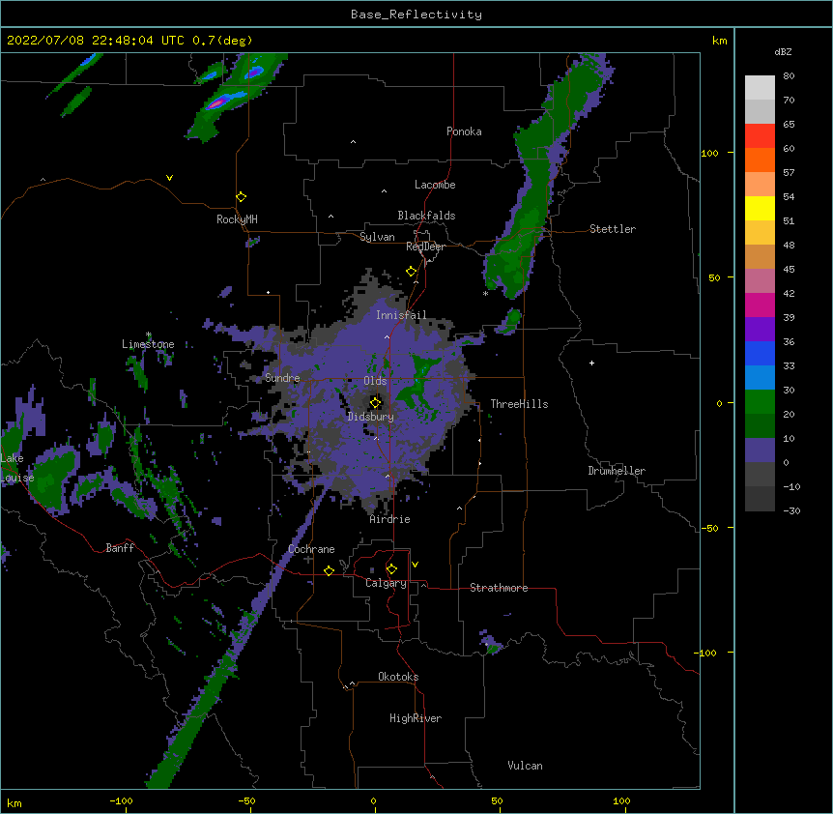
Task: Click the intense purple storm cell at top
Action: coord(217,102)
